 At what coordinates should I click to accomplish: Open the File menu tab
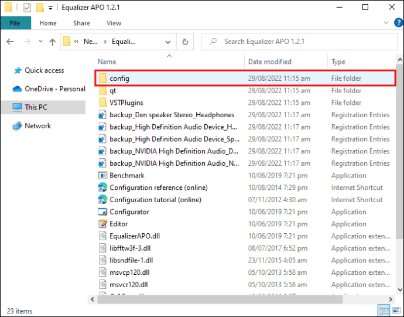(x=15, y=23)
